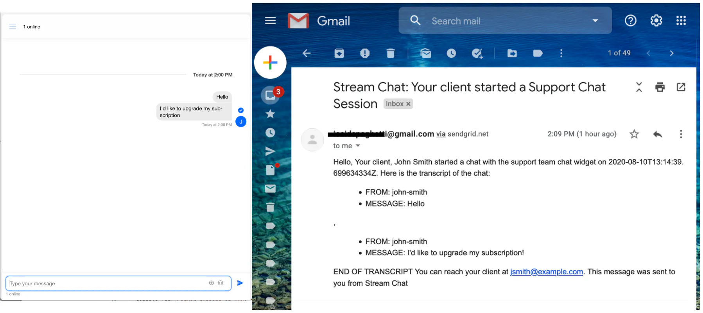Click sender profile avatar
The width and height of the screenshot is (703, 313).
312,139
